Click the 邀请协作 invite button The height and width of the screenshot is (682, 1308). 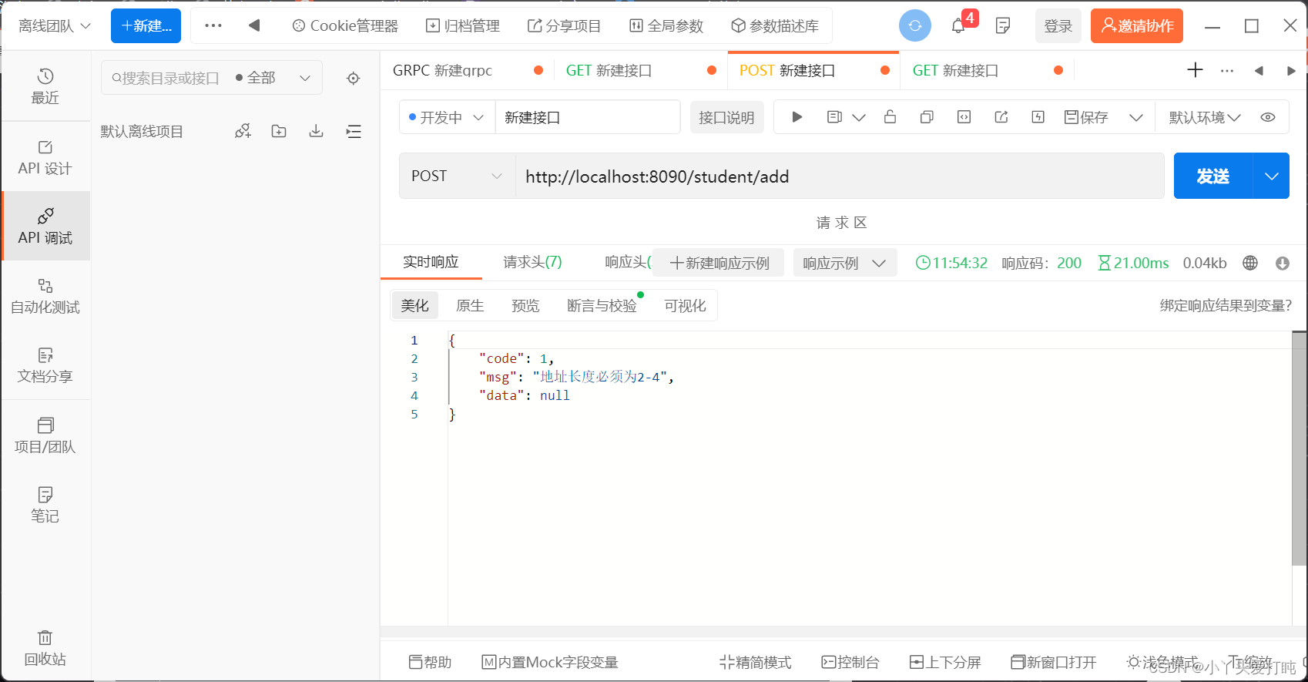coord(1137,25)
